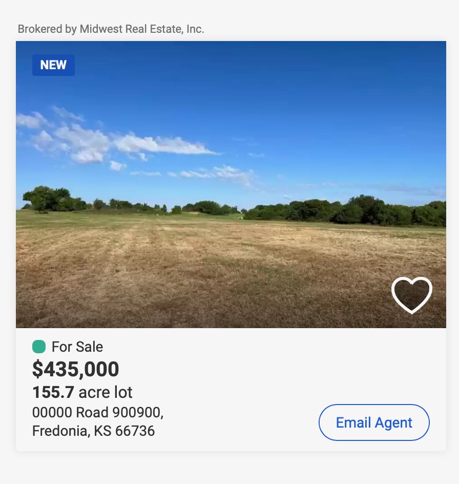Click the blue NEW badge

coord(53,65)
